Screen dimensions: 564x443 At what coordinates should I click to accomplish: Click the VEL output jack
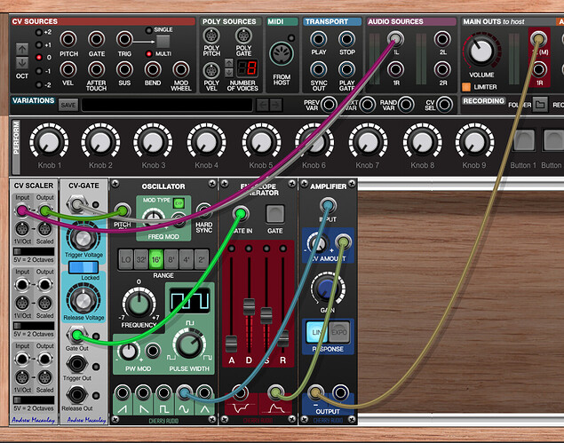pos(68,69)
